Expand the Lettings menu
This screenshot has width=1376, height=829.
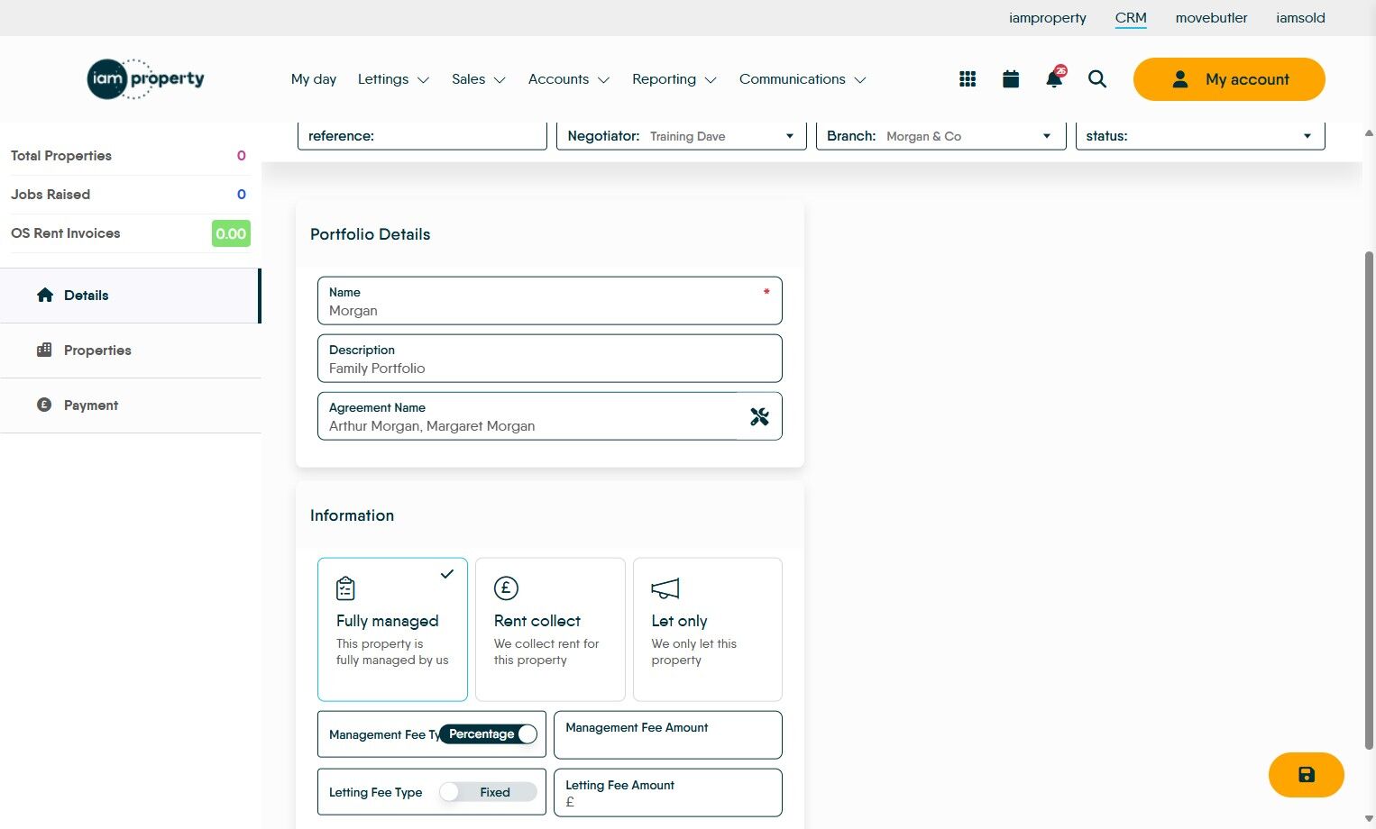pos(393,79)
